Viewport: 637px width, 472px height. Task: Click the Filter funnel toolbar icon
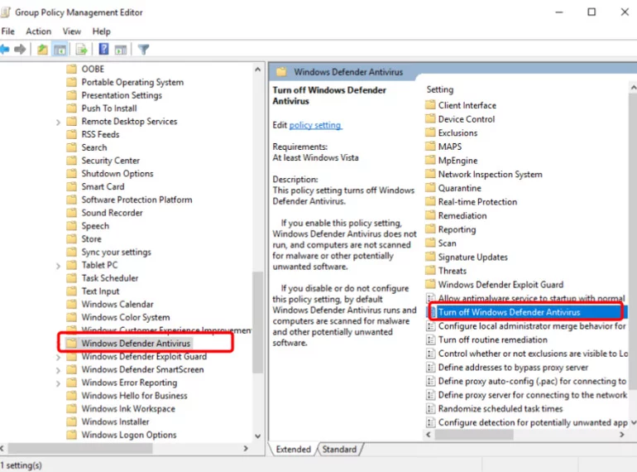143,50
